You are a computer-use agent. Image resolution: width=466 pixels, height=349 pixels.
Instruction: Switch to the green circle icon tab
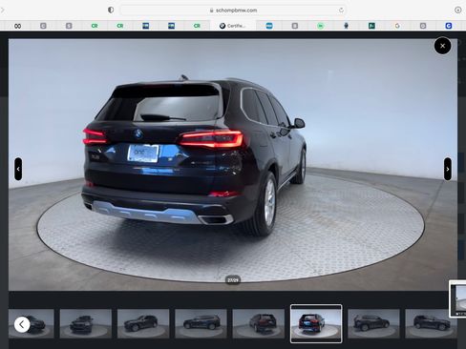click(x=320, y=26)
